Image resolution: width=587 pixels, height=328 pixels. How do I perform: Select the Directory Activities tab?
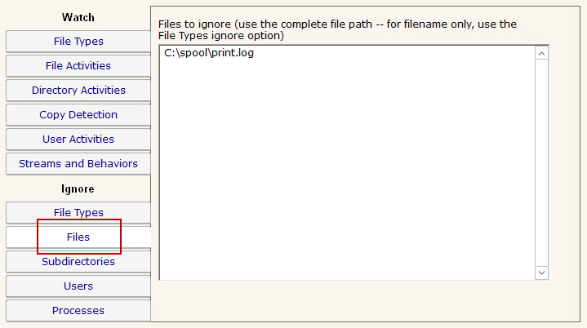(x=78, y=91)
